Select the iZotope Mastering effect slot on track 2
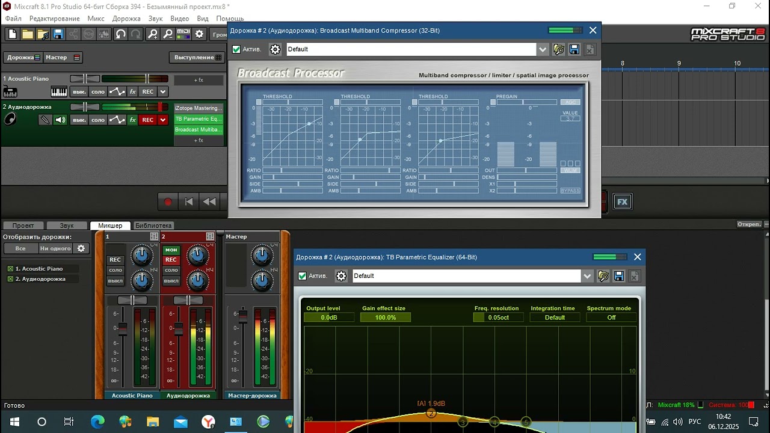This screenshot has width=770, height=433. 199,108
